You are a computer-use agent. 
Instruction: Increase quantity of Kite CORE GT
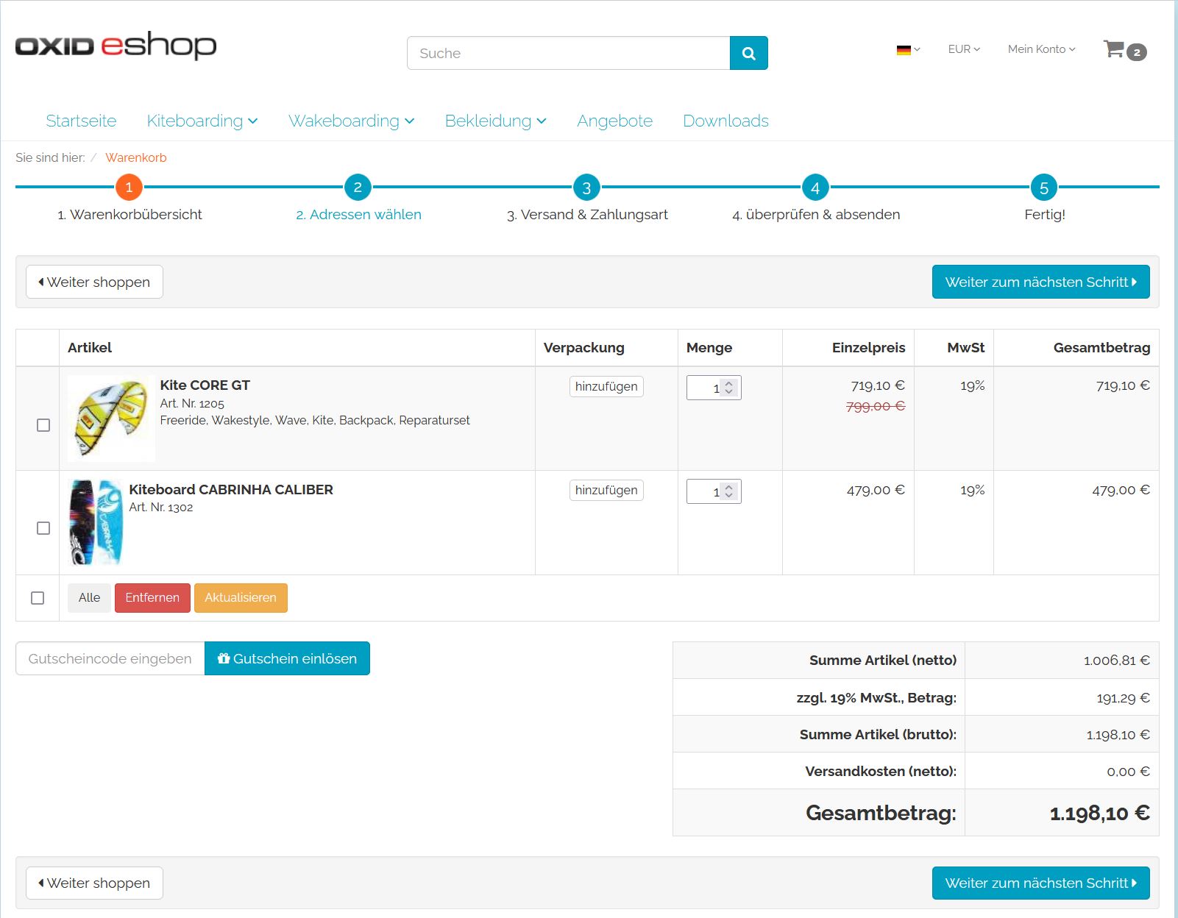[728, 383]
